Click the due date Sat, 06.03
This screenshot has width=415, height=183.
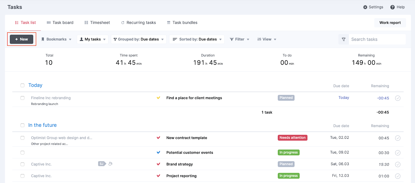pos(340,164)
